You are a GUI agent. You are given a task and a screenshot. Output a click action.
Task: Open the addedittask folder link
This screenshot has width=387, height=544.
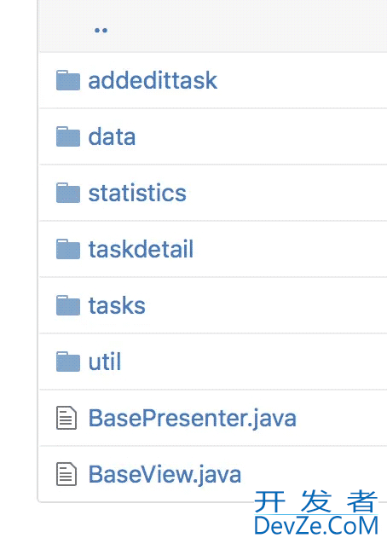(x=153, y=80)
